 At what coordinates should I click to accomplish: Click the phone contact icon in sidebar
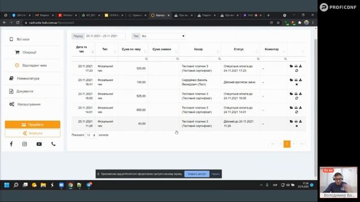pyautogui.click(x=53, y=144)
